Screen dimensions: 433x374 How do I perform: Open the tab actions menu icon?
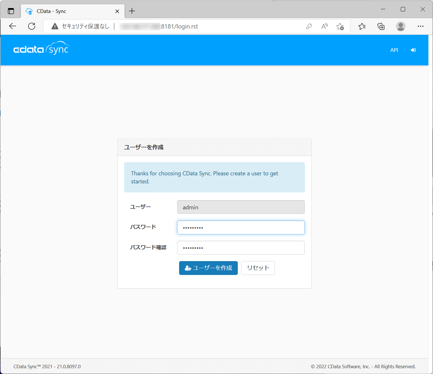click(x=11, y=11)
